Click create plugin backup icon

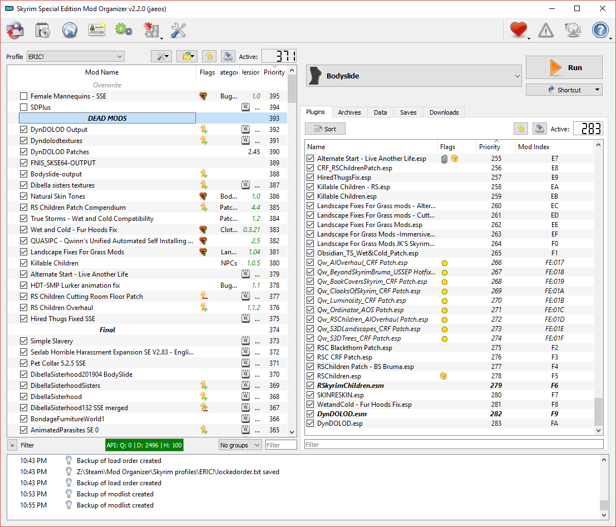[x=539, y=129]
